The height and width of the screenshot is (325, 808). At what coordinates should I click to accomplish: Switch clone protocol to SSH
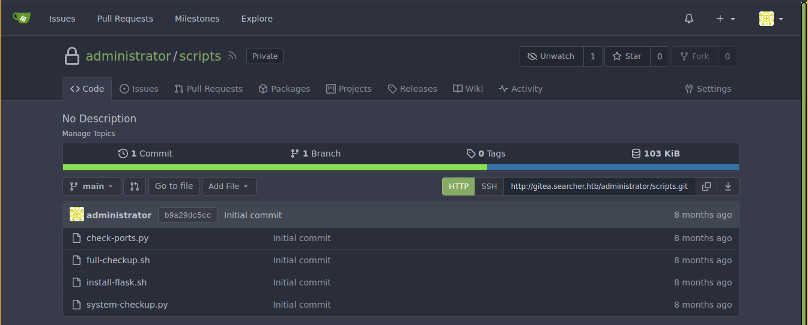click(489, 186)
